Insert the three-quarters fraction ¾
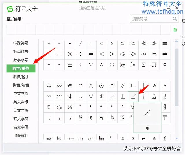The width and height of the screenshot is (185, 155). click(123, 118)
